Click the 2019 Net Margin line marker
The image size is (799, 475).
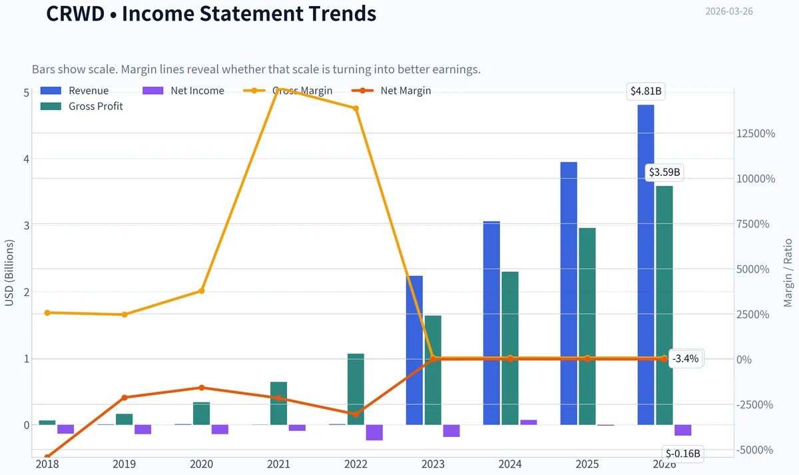[x=124, y=398]
